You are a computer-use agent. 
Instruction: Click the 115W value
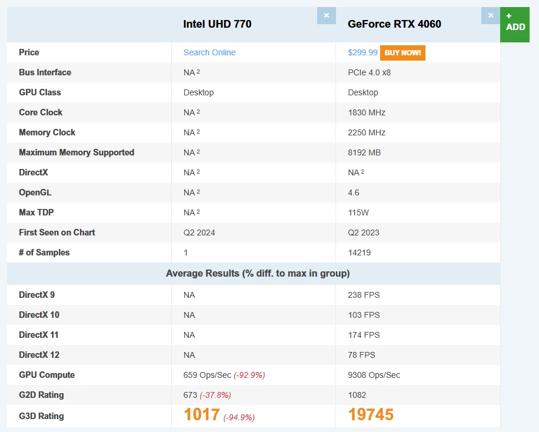point(358,212)
